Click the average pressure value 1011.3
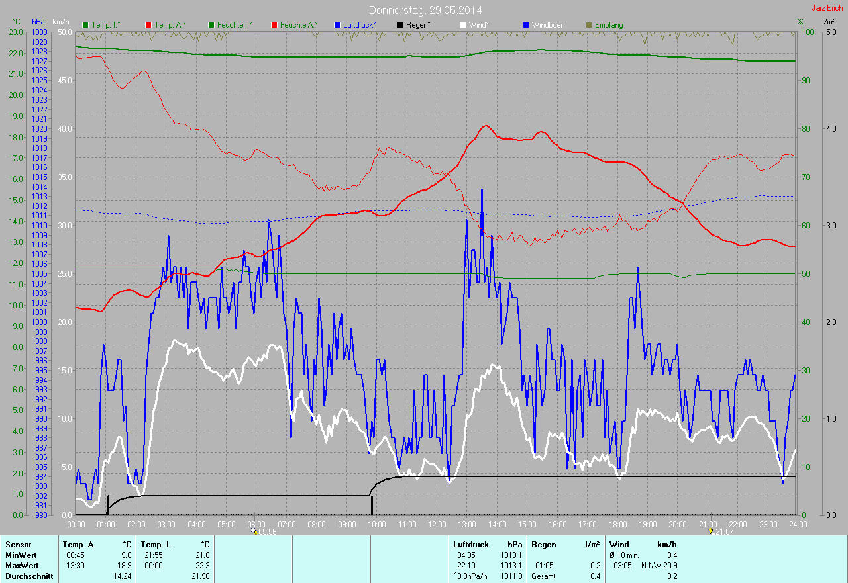 (511, 576)
